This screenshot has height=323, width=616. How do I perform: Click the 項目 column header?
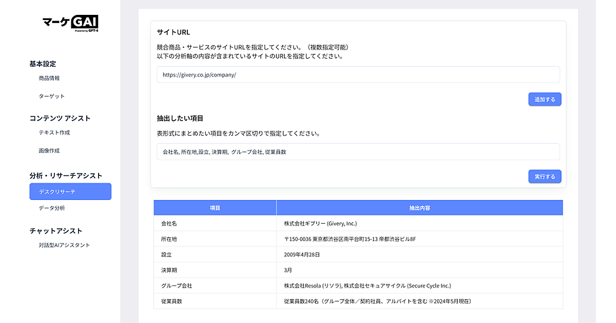coord(215,208)
